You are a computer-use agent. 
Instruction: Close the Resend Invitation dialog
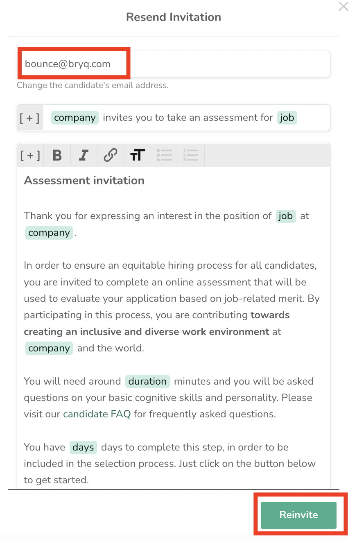343,7
